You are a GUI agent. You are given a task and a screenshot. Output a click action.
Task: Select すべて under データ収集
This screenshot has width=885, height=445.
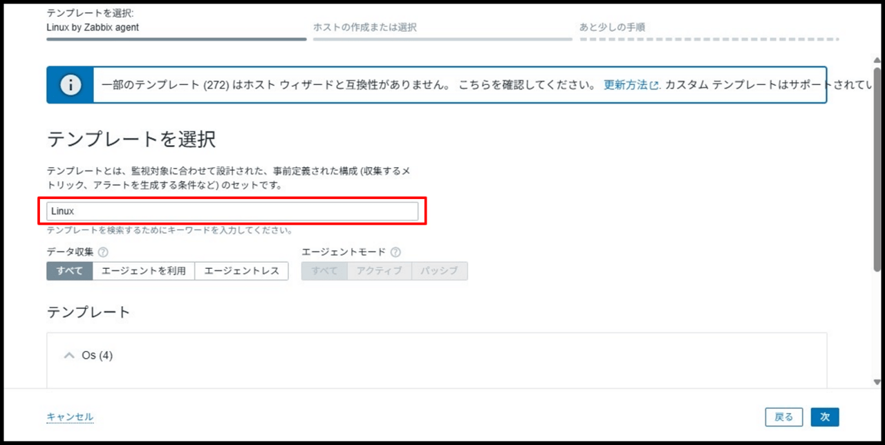[69, 271]
